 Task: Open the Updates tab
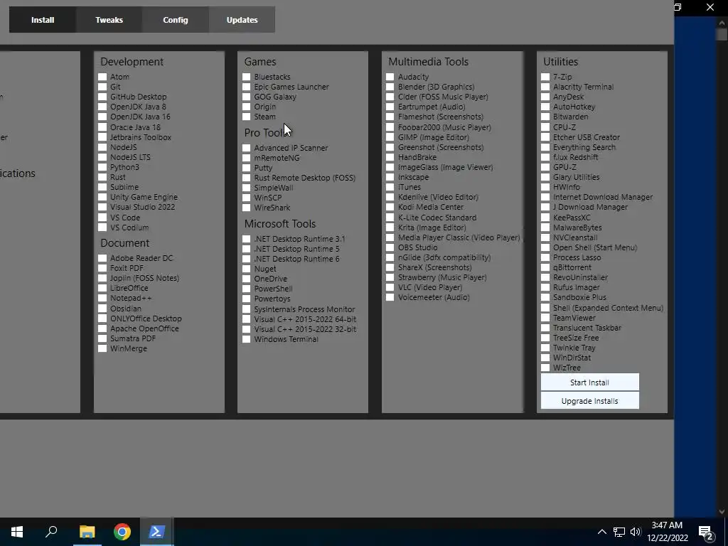point(242,20)
